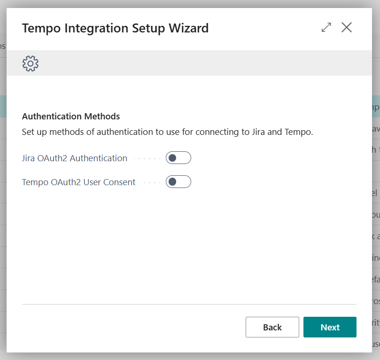Select the Tempo OAuth2 User Consent field label
The image size is (380, 360).
pos(78,182)
